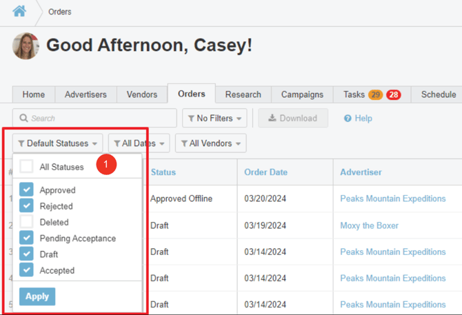Click the Download button
Screen dimensions: 462x315
[x=293, y=119]
